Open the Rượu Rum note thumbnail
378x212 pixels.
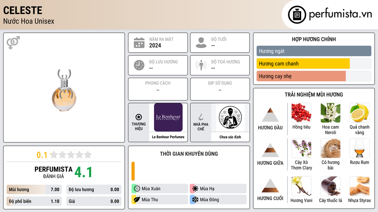pyautogui.click(x=360, y=148)
